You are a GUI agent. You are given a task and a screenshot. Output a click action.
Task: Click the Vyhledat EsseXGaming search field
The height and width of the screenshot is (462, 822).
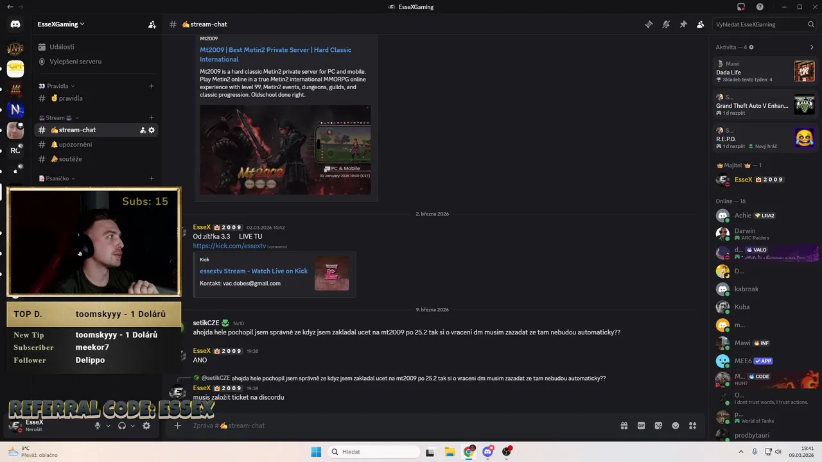(x=765, y=24)
